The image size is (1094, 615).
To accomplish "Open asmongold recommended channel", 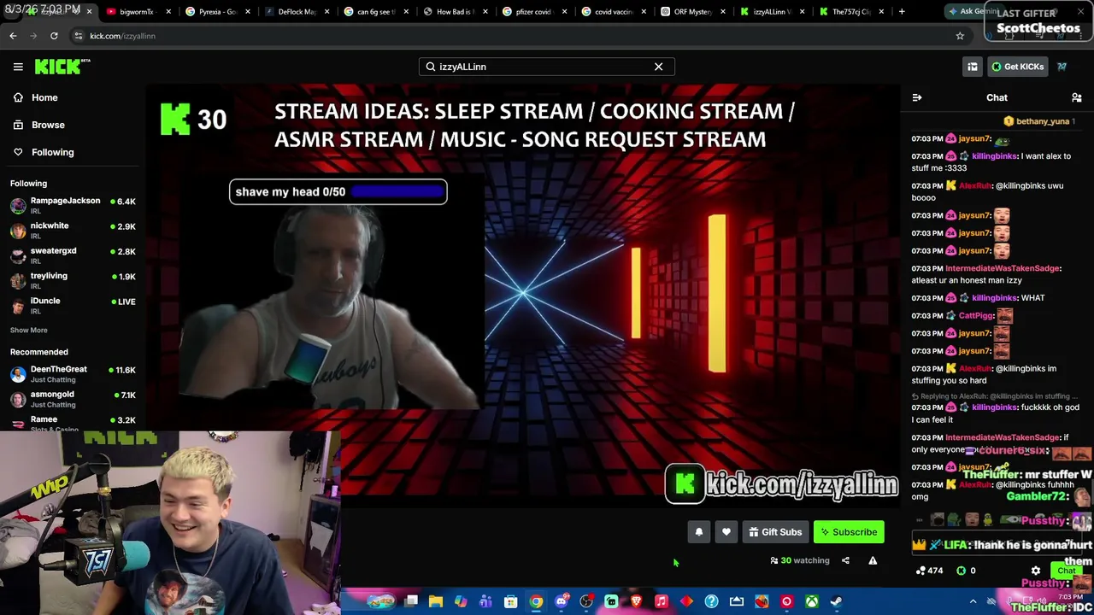I will coord(73,399).
